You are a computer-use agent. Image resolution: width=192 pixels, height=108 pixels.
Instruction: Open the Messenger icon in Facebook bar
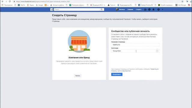click(149, 9)
